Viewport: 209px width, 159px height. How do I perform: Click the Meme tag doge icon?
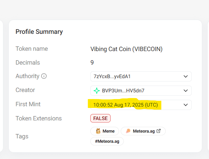click(98, 131)
